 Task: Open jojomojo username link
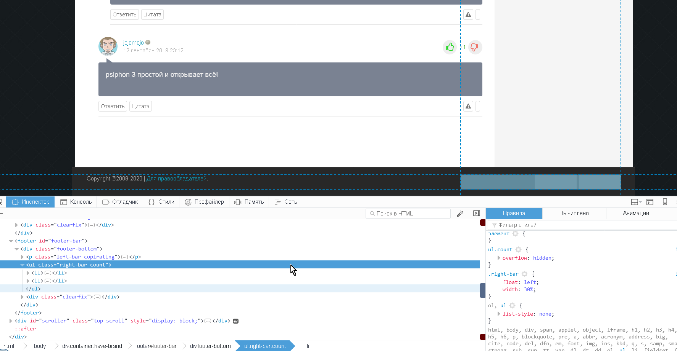pos(133,43)
